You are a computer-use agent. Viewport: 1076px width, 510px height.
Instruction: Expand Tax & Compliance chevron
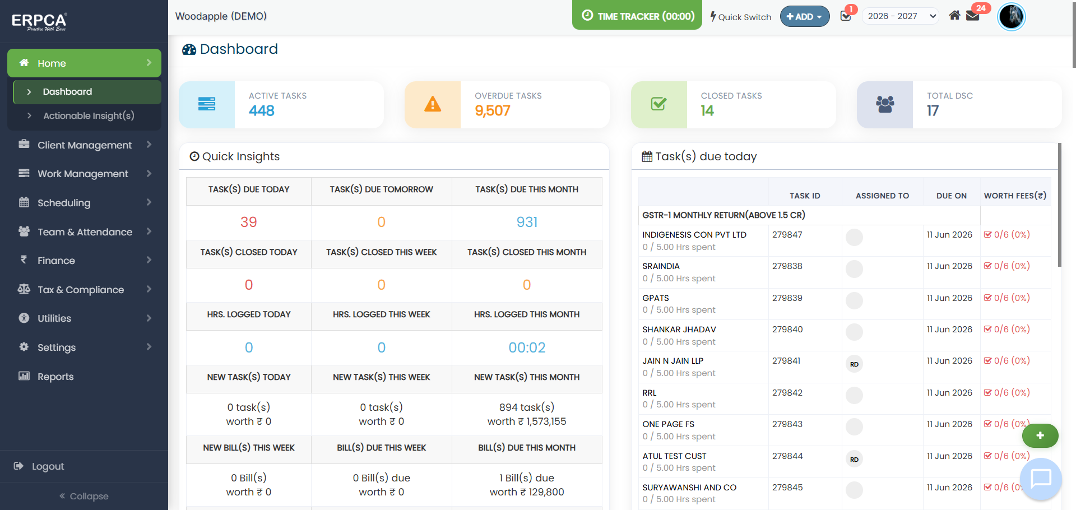pos(149,289)
